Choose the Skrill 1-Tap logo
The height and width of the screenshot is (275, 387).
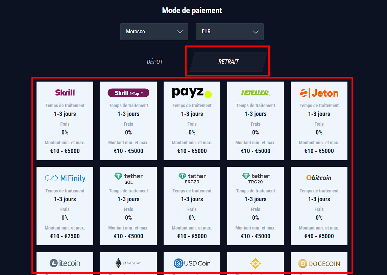(x=128, y=93)
